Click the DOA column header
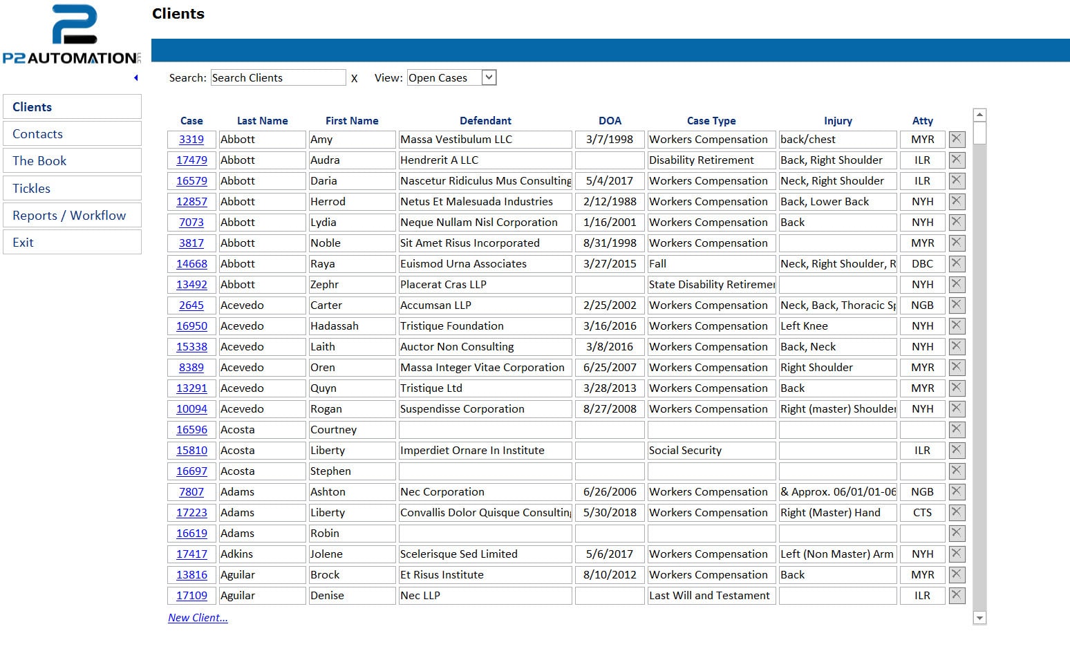Screen dimensions: 1070x669 610,120
